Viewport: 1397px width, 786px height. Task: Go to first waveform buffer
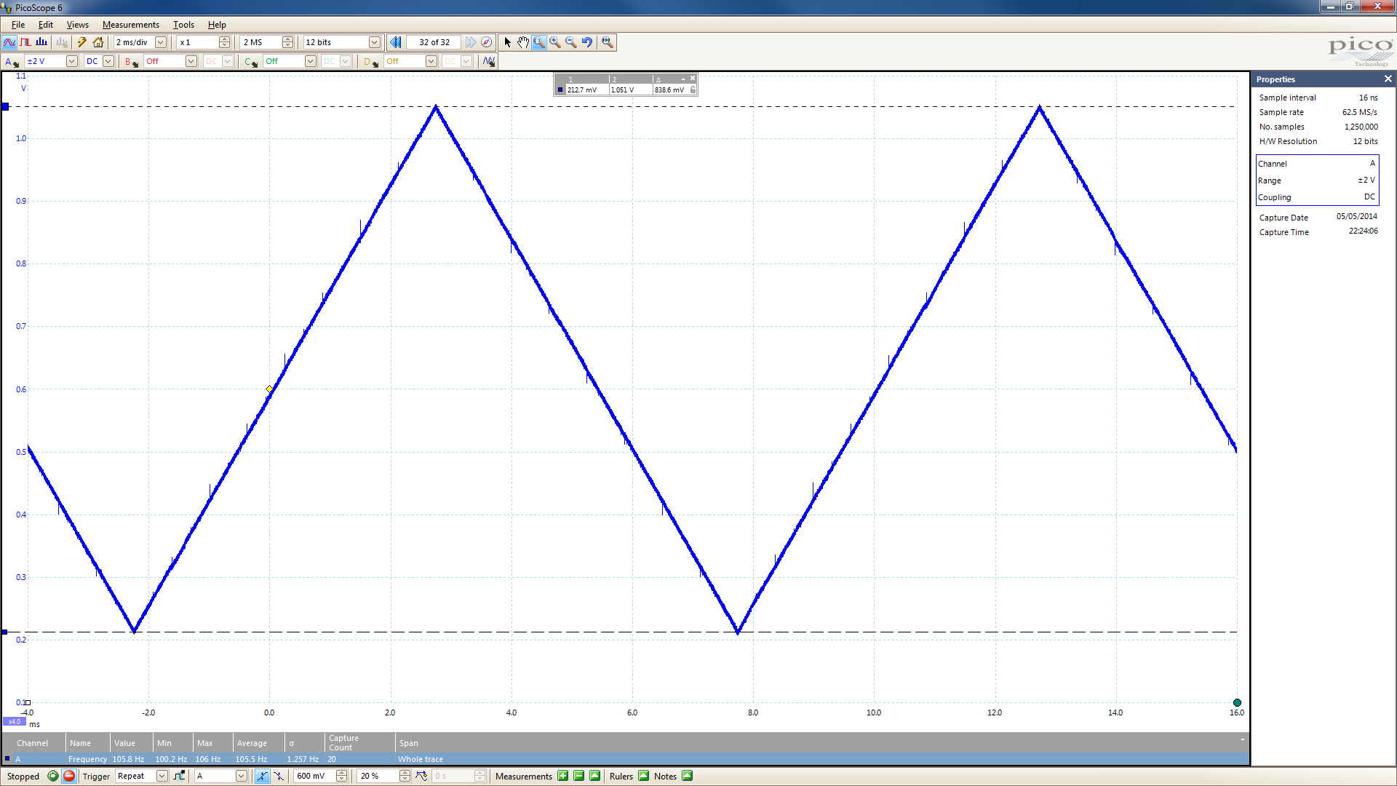point(395,42)
